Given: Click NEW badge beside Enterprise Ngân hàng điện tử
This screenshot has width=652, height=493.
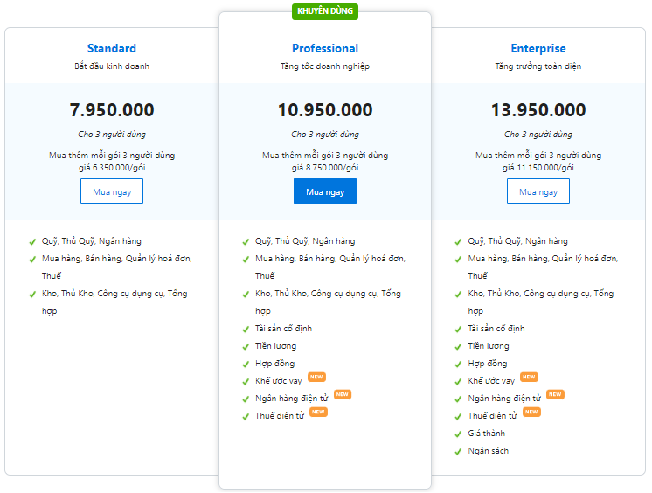Looking at the screenshot, I should [556, 394].
